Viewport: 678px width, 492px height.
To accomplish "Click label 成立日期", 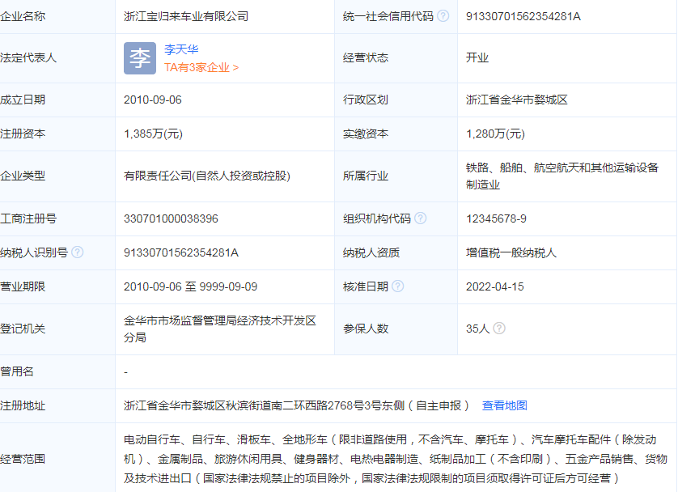I will [x=23, y=100].
